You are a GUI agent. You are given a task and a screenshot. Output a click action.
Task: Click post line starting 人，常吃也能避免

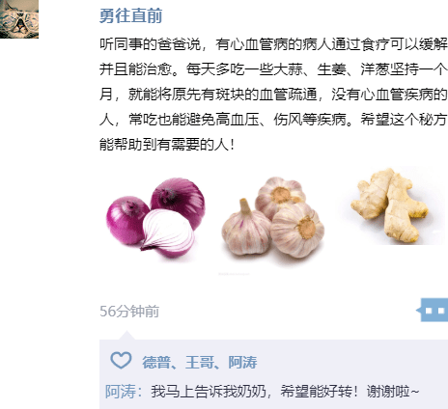pos(273,120)
